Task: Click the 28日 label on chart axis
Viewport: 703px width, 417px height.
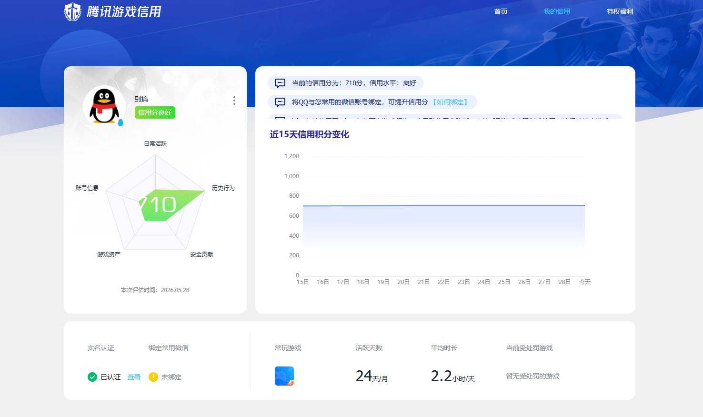Action: pyautogui.click(x=564, y=282)
